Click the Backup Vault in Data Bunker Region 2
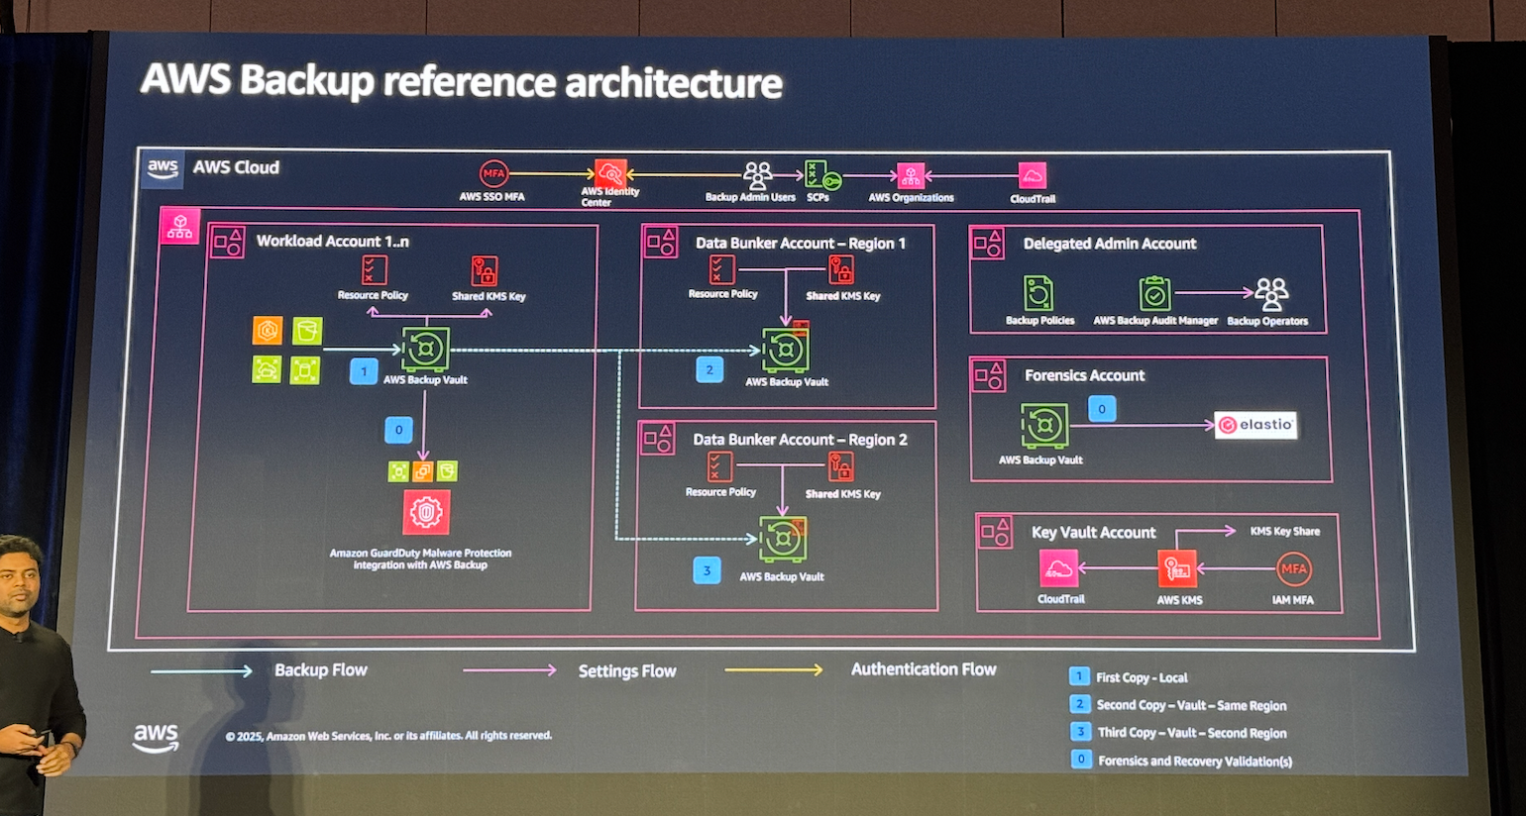The image size is (1526, 816). point(783,540)
